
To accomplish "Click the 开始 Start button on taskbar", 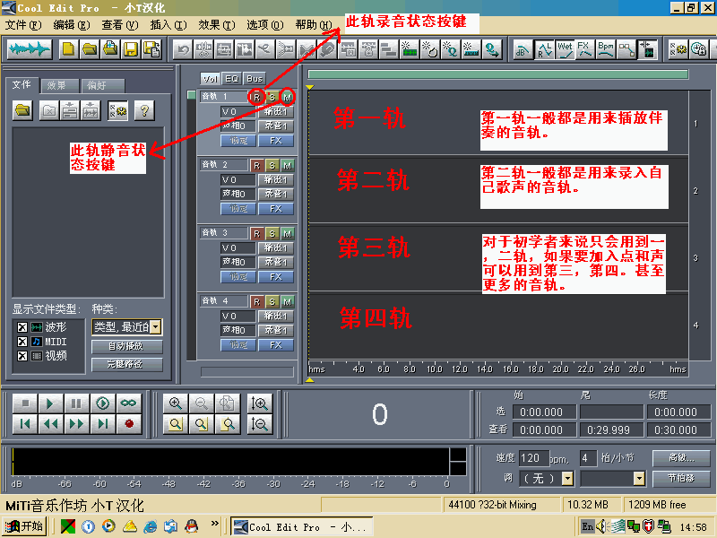I will 24,526.
